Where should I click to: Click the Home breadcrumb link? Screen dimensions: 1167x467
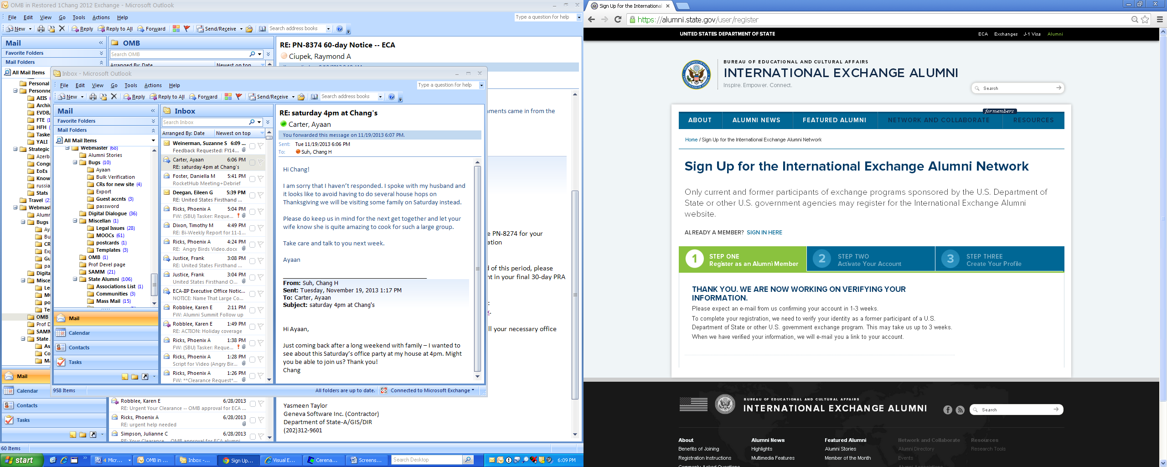pos(691,140)
